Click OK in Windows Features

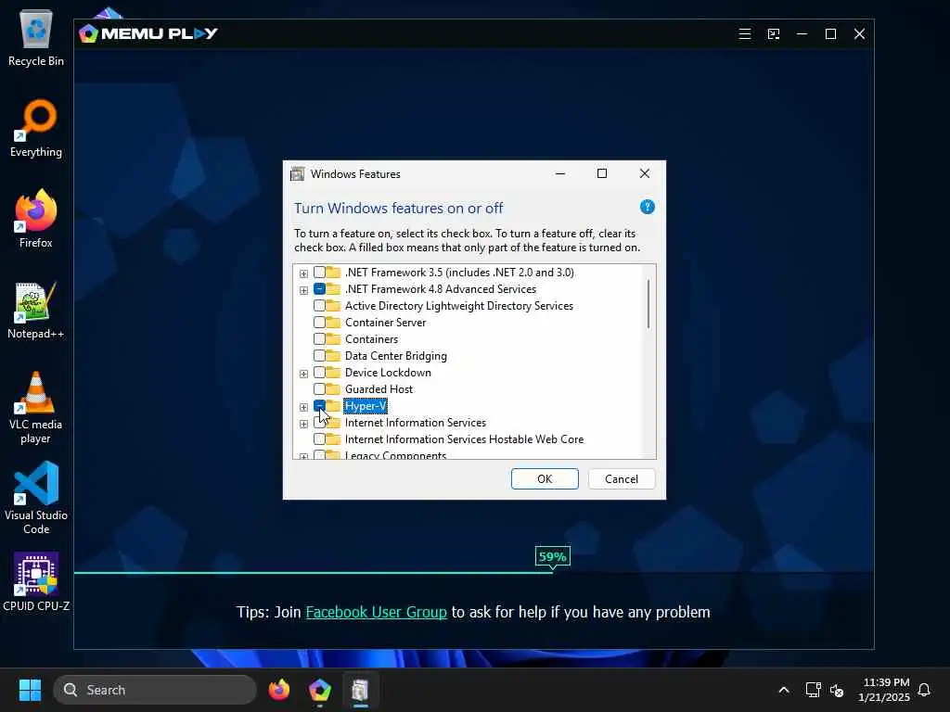[x=545, y=479]
